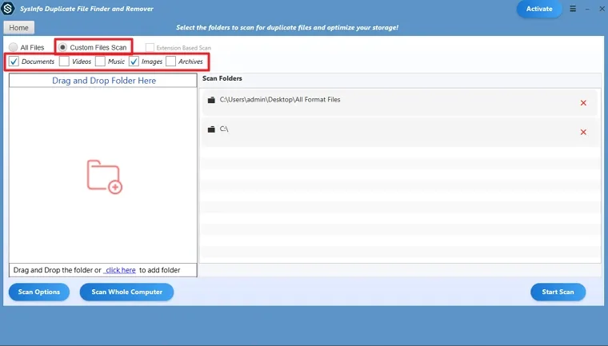Click folder icon beside All Format Files path
Image resolution: width=608 pixels, height=346 pixels.
click(x=211, y=100)
